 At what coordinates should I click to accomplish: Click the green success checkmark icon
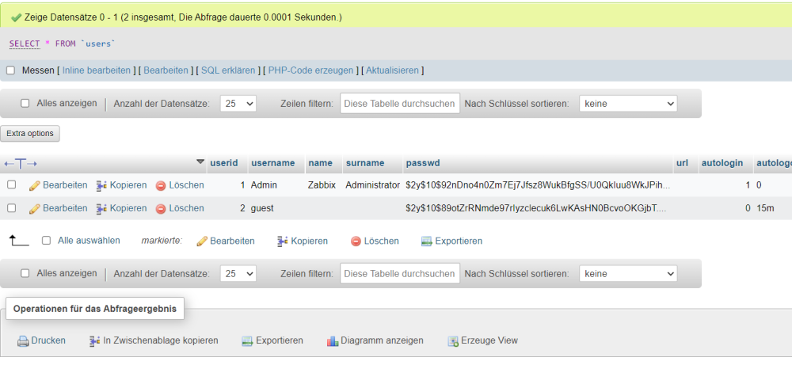(x=16, y=17)
